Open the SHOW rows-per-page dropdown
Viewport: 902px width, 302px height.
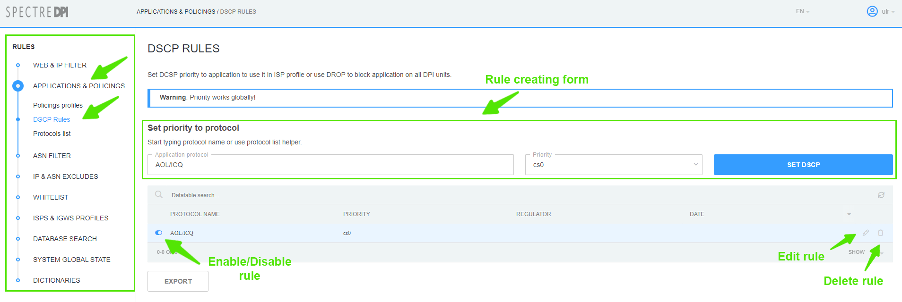tap(865, 252)
